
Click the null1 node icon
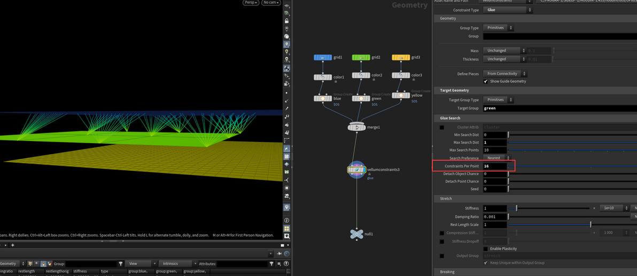point(356,234)
